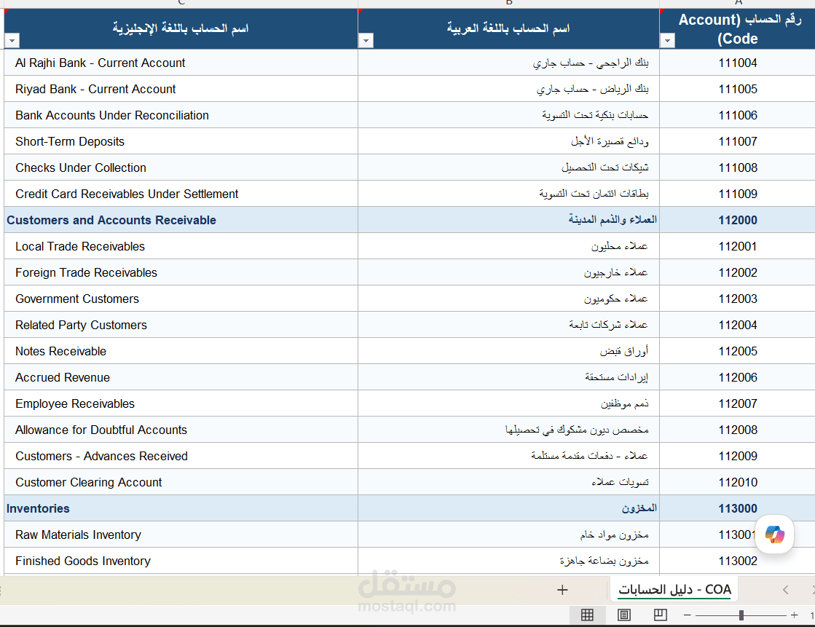This screenshot has width=815, height=627.
Task: Select cell 'Riyad Bank - Current Account'
Action: tap(181, 89)
